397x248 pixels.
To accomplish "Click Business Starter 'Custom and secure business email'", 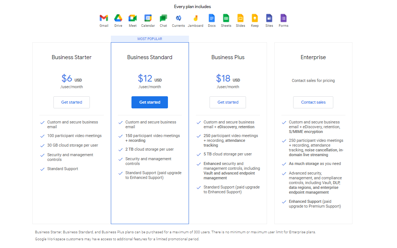I will [73, 125].
